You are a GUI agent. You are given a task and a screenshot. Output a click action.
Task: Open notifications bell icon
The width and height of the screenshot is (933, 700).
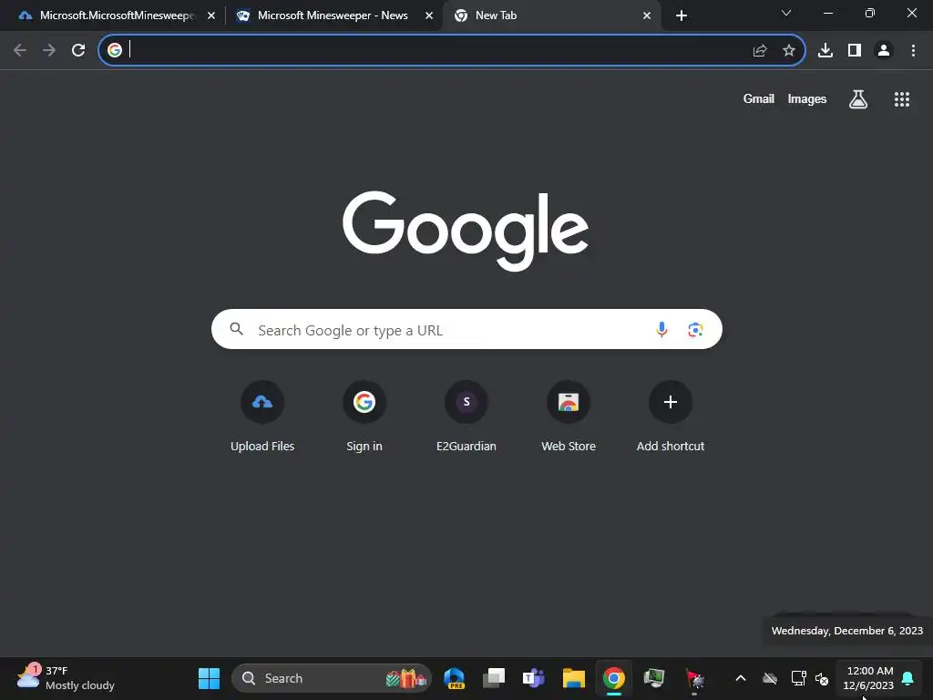pyautogui.click(x=908, y=678)
